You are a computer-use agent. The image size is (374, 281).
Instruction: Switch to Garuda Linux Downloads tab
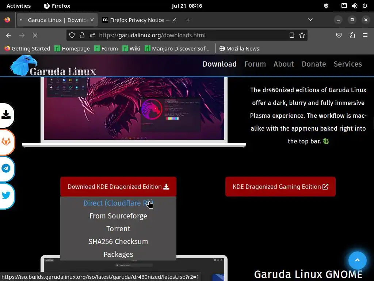[57, 20]
